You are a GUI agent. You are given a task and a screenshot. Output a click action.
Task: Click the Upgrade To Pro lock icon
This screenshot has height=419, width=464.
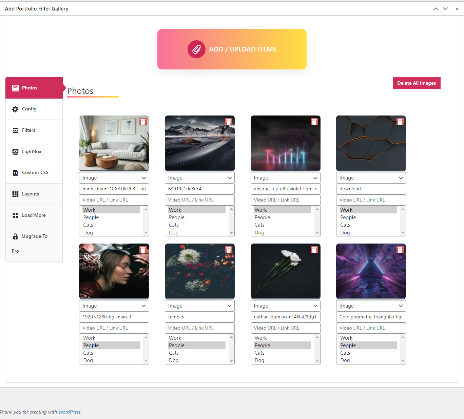pyautogui.click(x=15, y=236)
